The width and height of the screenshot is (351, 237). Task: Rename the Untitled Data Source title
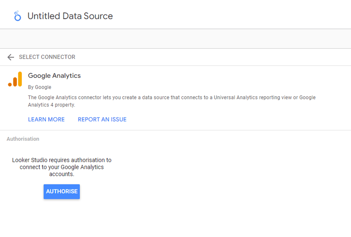pyautogui.click(x=70, y=16)
